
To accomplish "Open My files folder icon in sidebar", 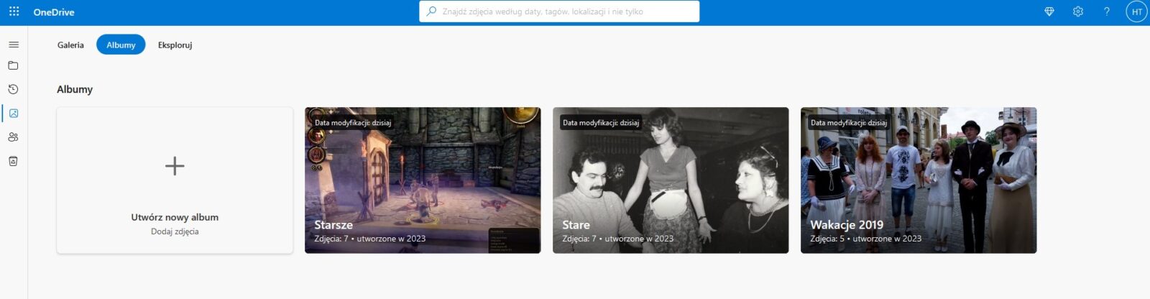I will (14, 65).
